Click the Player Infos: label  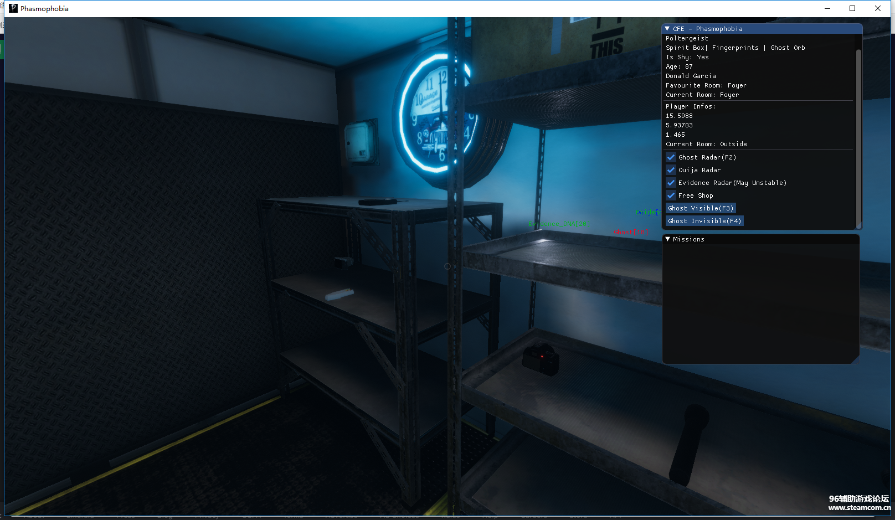pyautogui.click(x=691, y=106)
